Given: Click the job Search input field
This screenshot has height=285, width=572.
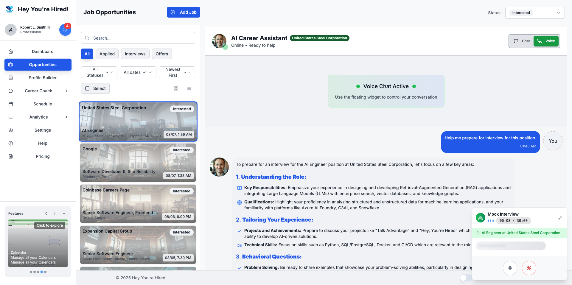Looking at the screenshot, I should (x=138, y=38).
